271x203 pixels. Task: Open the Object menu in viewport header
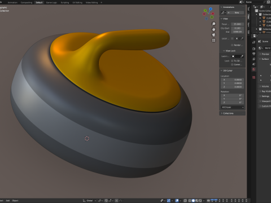tap(15, 201)
